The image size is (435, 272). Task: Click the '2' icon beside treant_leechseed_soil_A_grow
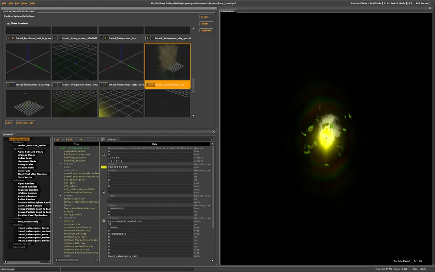[x=13, y=38]
